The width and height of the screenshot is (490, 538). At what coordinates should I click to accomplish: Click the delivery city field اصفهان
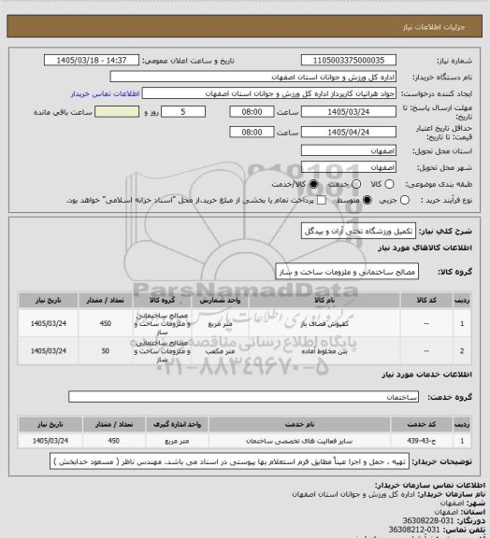click(x=349, y=167)
